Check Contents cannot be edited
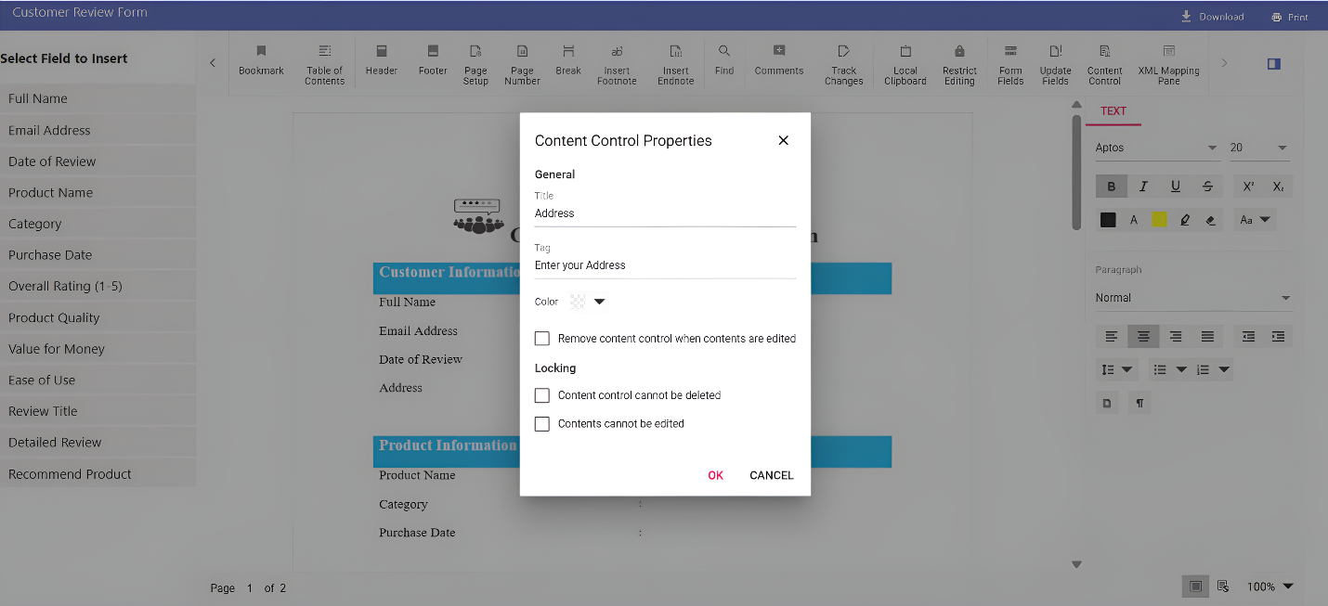Viewport: 1328px width, 606px height. [542, 424]
